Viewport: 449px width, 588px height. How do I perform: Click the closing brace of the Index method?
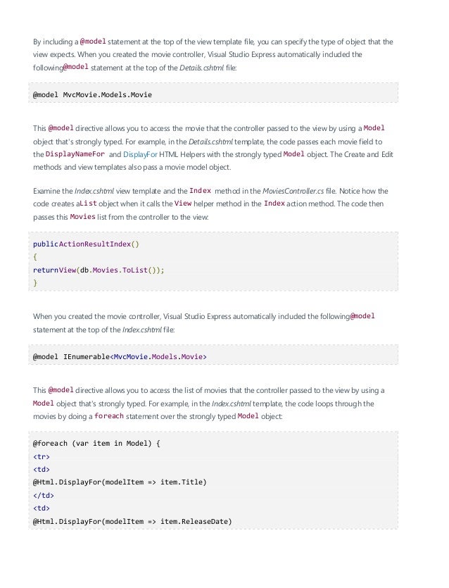coord(36,282)
